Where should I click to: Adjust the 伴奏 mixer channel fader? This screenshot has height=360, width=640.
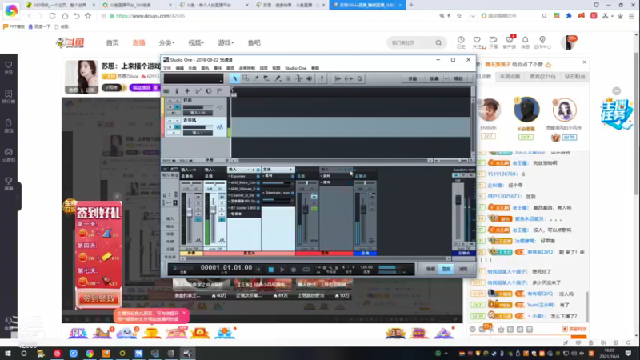[x=190, y=212]
